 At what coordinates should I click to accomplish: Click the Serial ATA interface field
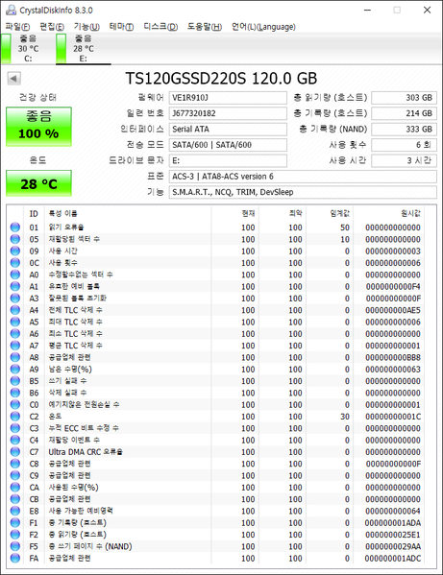click(228, 129)
